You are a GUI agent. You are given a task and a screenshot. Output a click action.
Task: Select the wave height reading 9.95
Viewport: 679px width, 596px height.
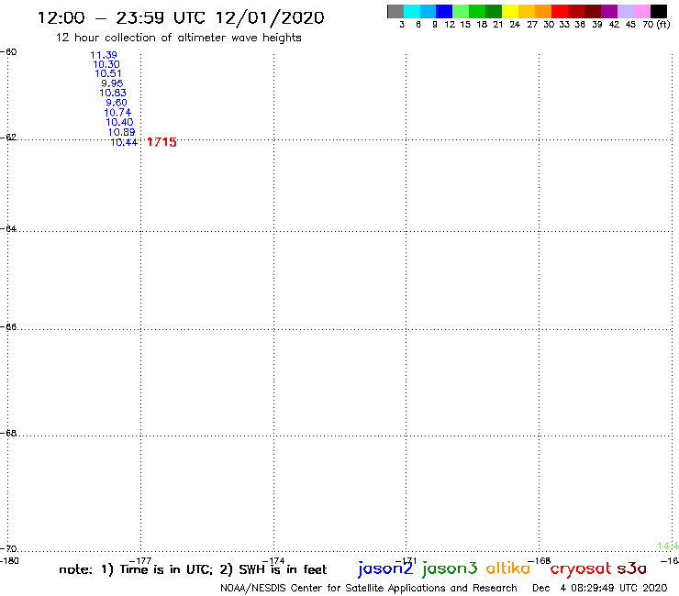click(x=112, y=83)
